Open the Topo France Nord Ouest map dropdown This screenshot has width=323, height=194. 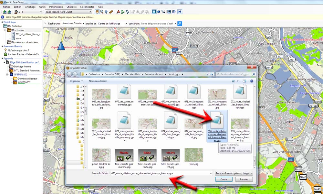(x=90, y=12)
